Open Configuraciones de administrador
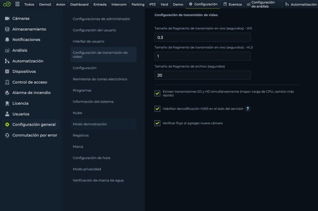Image resolution: width=318 pixels, height=211 pixels. 103,19
